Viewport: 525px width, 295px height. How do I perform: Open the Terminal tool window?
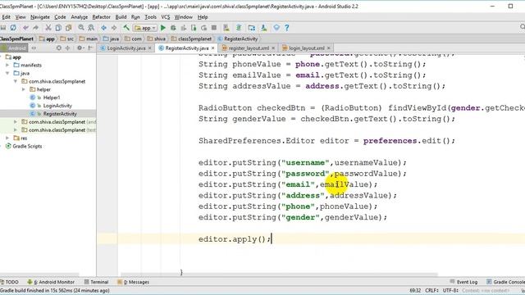tap(97, 282)
